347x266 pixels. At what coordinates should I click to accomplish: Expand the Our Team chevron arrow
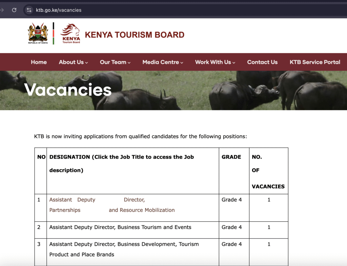129,63
